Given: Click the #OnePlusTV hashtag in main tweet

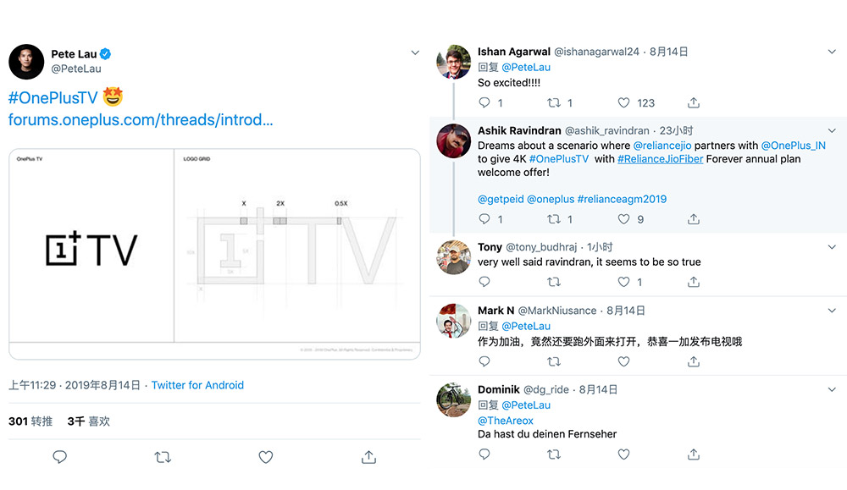Looking at the screenshot, I should coord(53,97).
